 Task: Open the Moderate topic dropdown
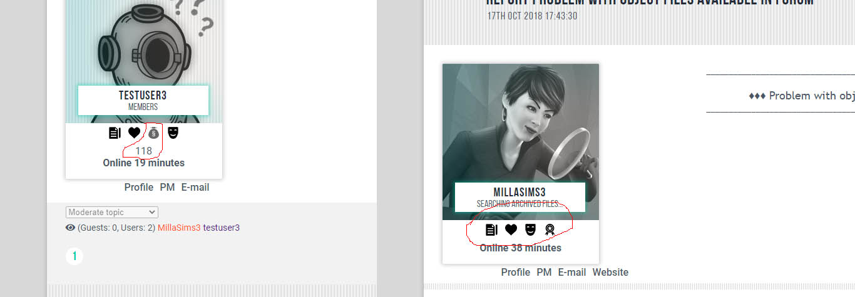pos(112,212)
